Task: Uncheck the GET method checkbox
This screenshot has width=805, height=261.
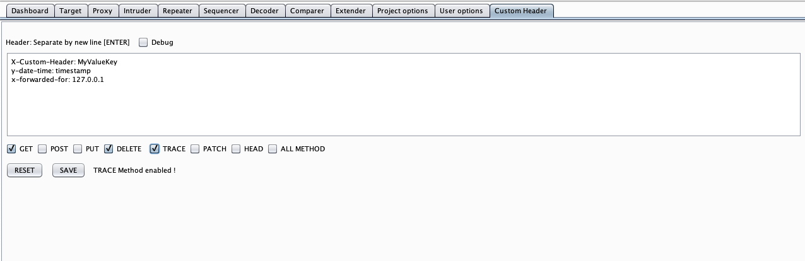Action: click(x=11, y=149)
